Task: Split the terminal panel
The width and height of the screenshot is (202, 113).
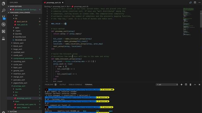Action: click(x=186, y=84)
